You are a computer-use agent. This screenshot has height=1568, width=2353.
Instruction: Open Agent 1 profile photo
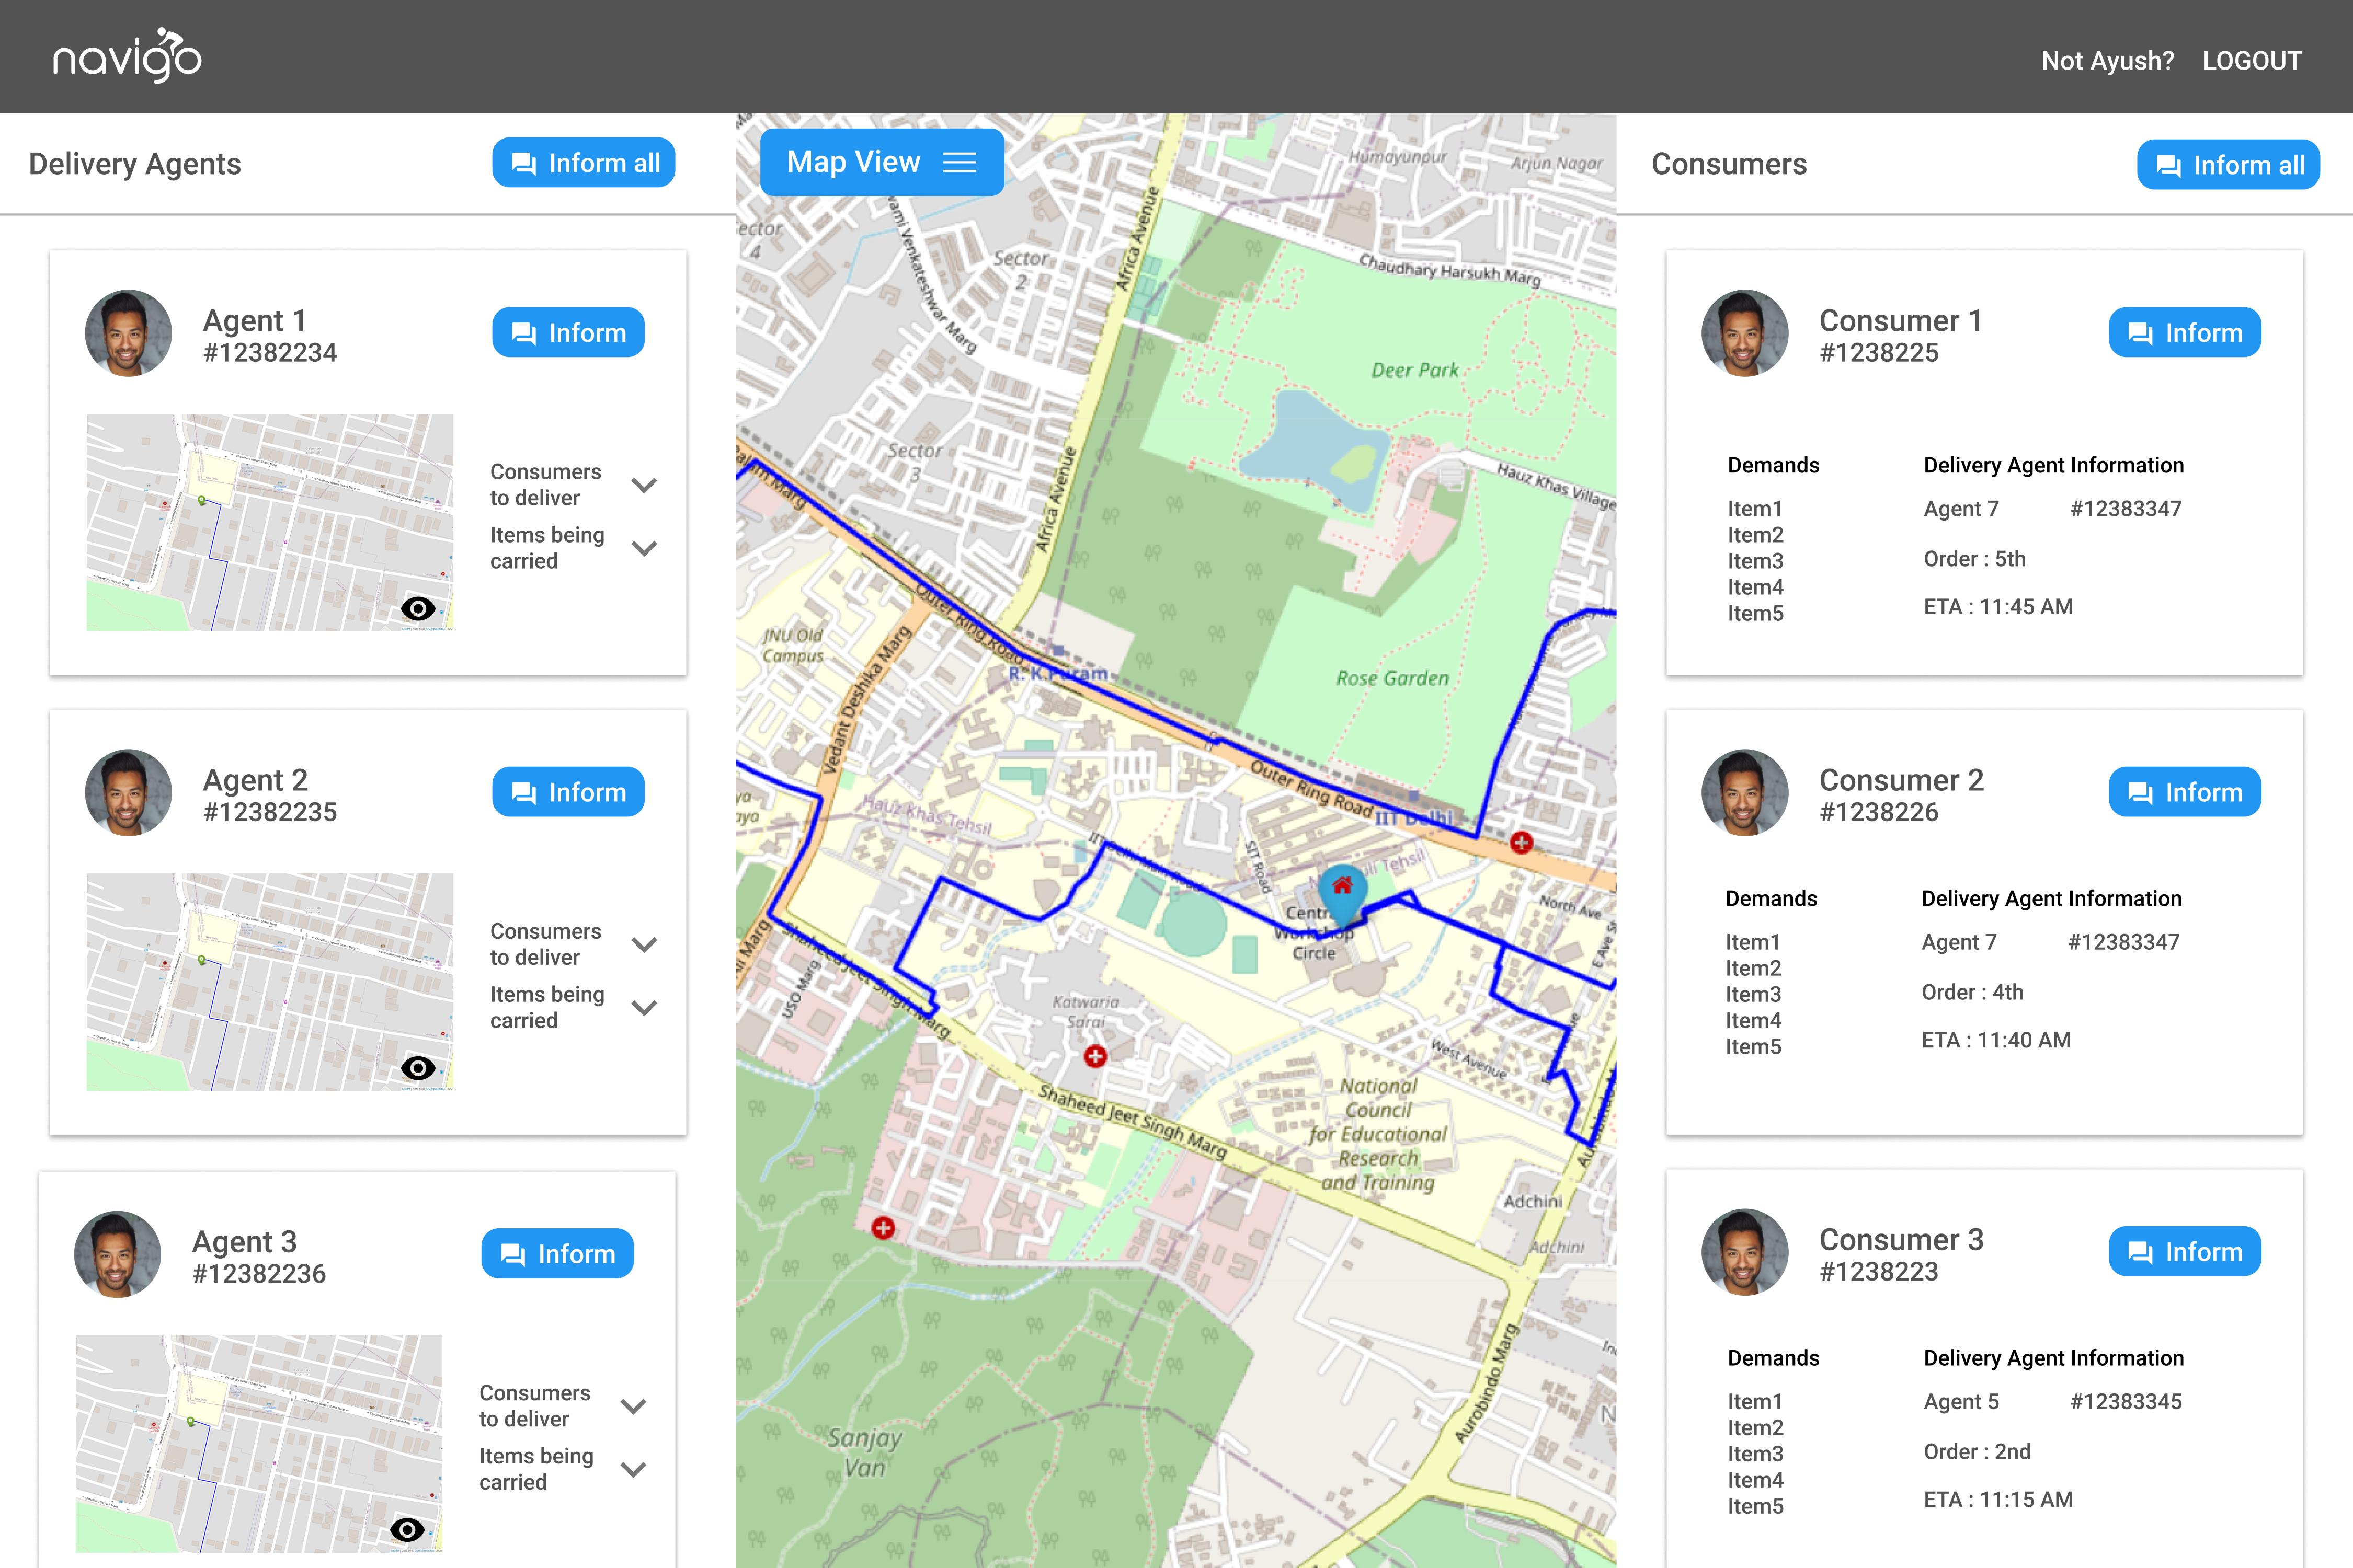(x=128, y=333)
